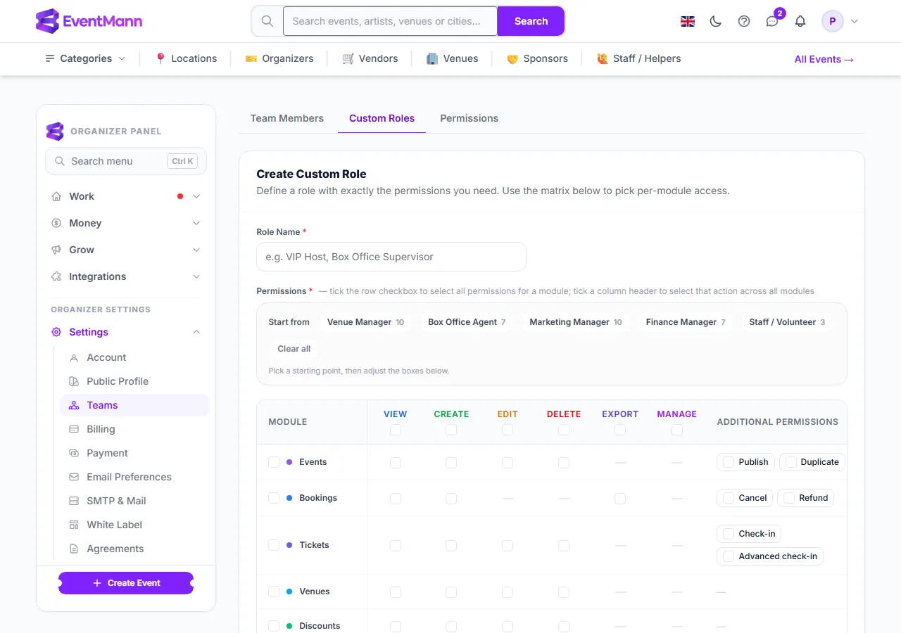This screenshot has height=633, width=901.
Task: Collapse the Settings menu section
Action: click(126, 332)
